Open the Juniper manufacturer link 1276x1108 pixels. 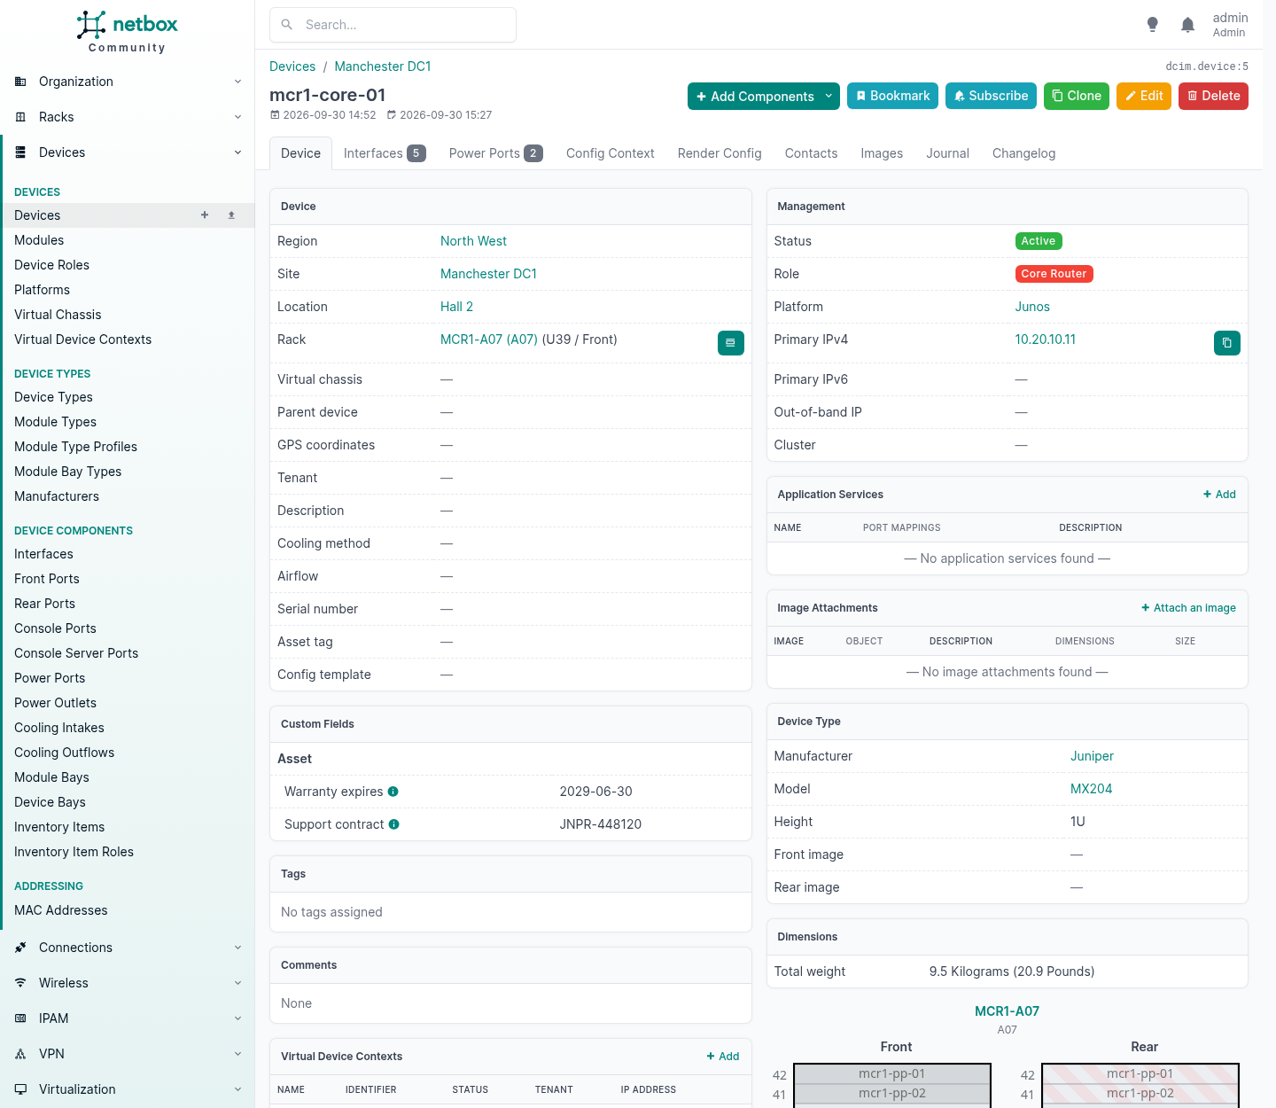(x=1092, y=756)
